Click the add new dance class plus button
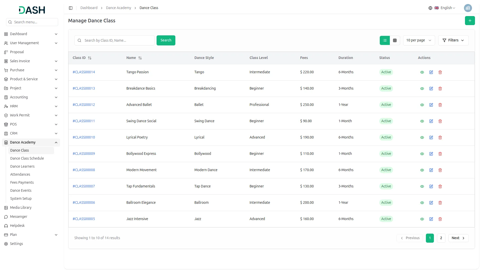 pos(470,21)
